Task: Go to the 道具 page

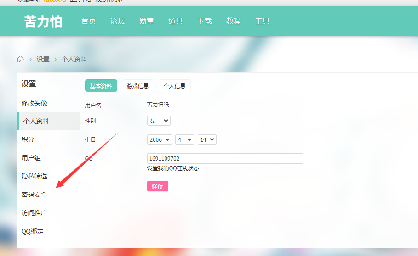Action: point(175,21)
